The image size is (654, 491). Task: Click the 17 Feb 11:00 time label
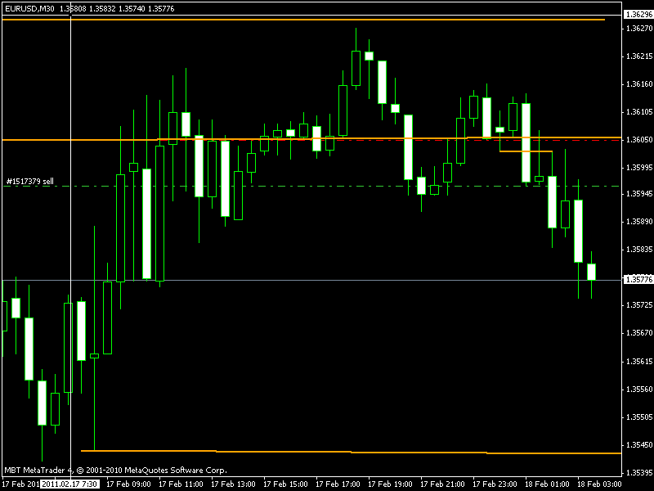181,484
